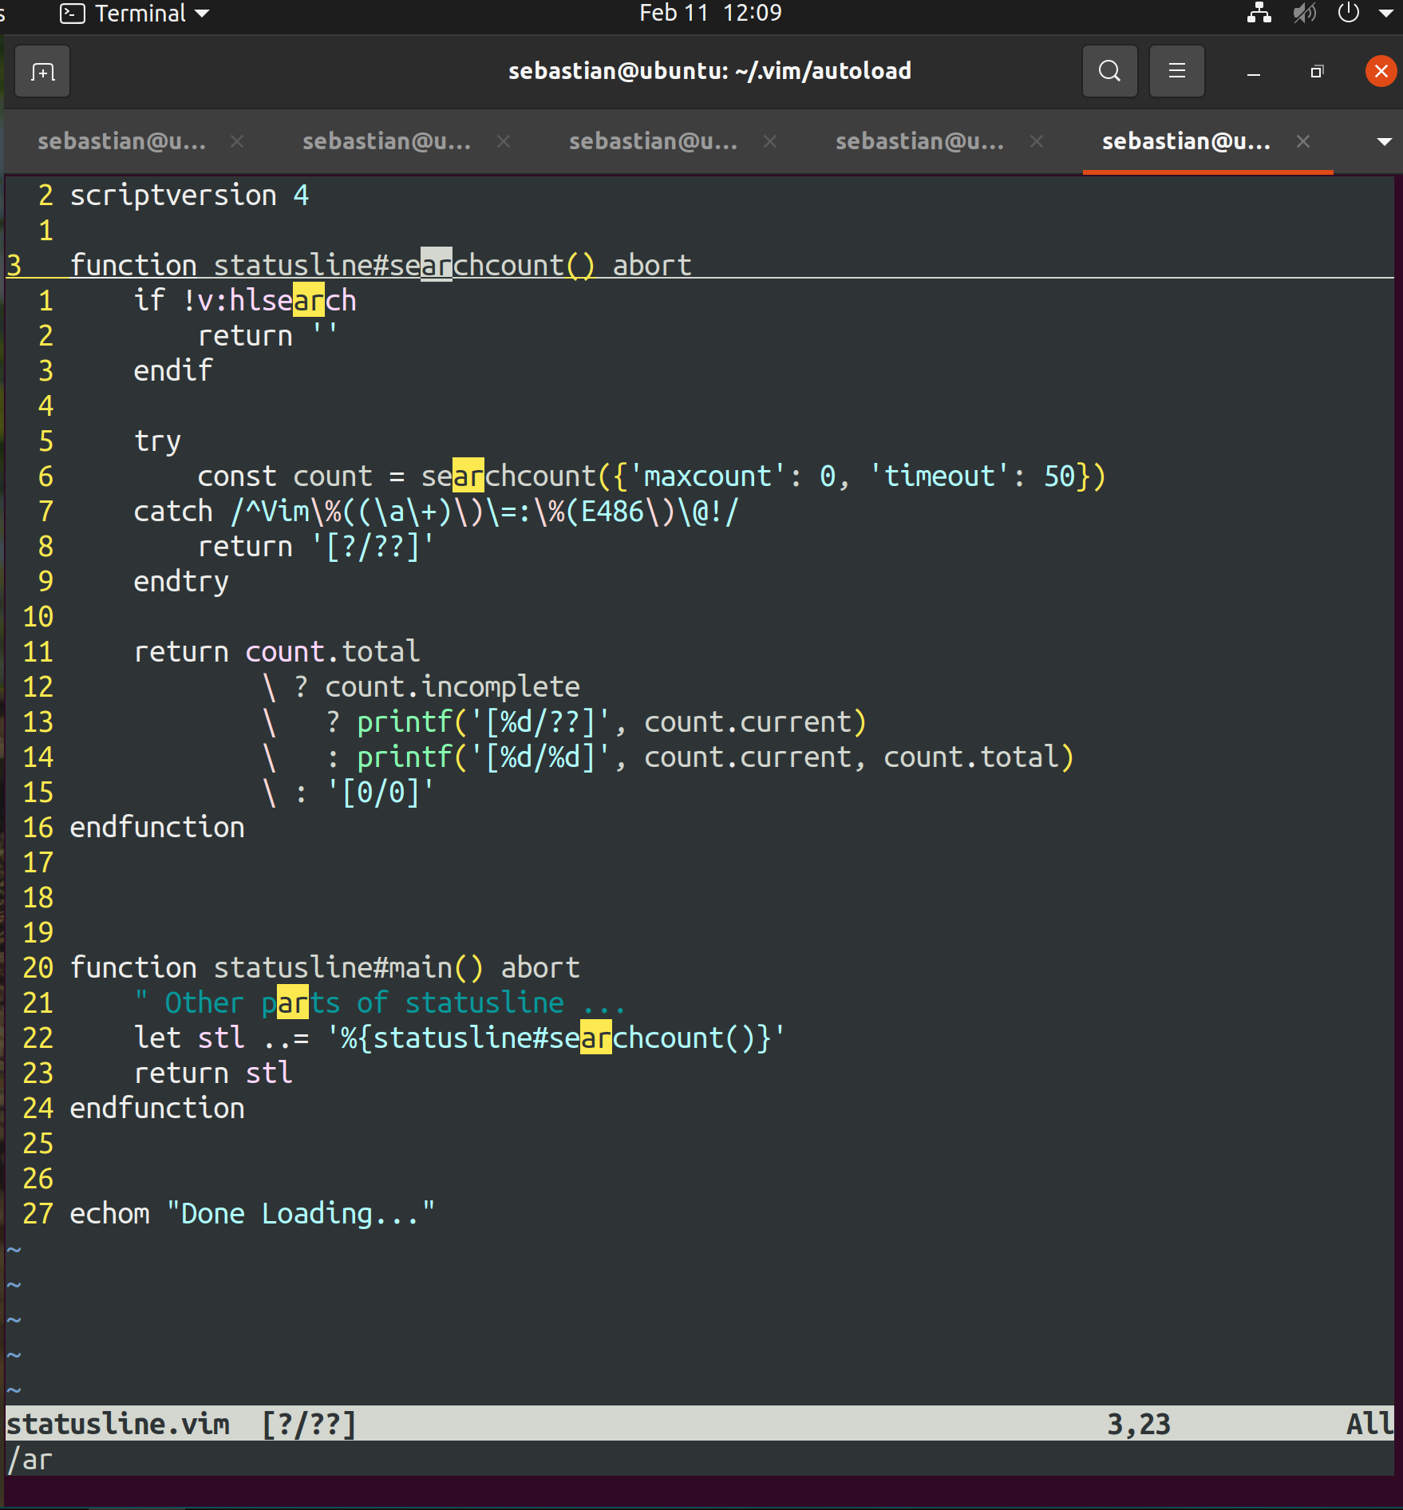Click the 'try' keyword
The width and height of the screenshot is (1403, 1510).
(x=157, y=441)
